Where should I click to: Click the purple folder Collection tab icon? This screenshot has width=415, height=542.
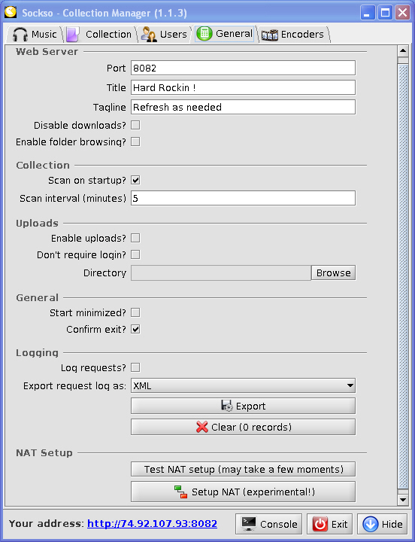pos(73,35)
